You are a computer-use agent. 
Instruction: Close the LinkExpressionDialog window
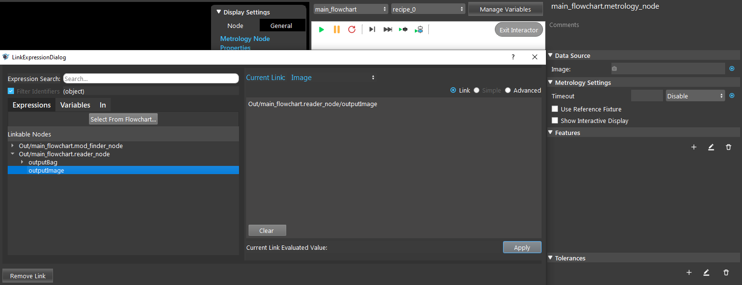(535, 57)
